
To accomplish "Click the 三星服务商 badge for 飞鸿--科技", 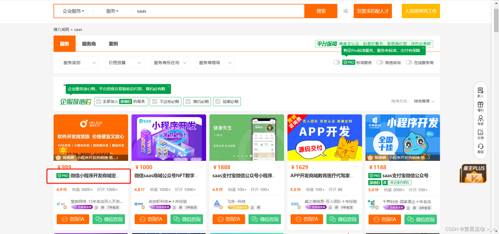I will click(x=238, y=207).
